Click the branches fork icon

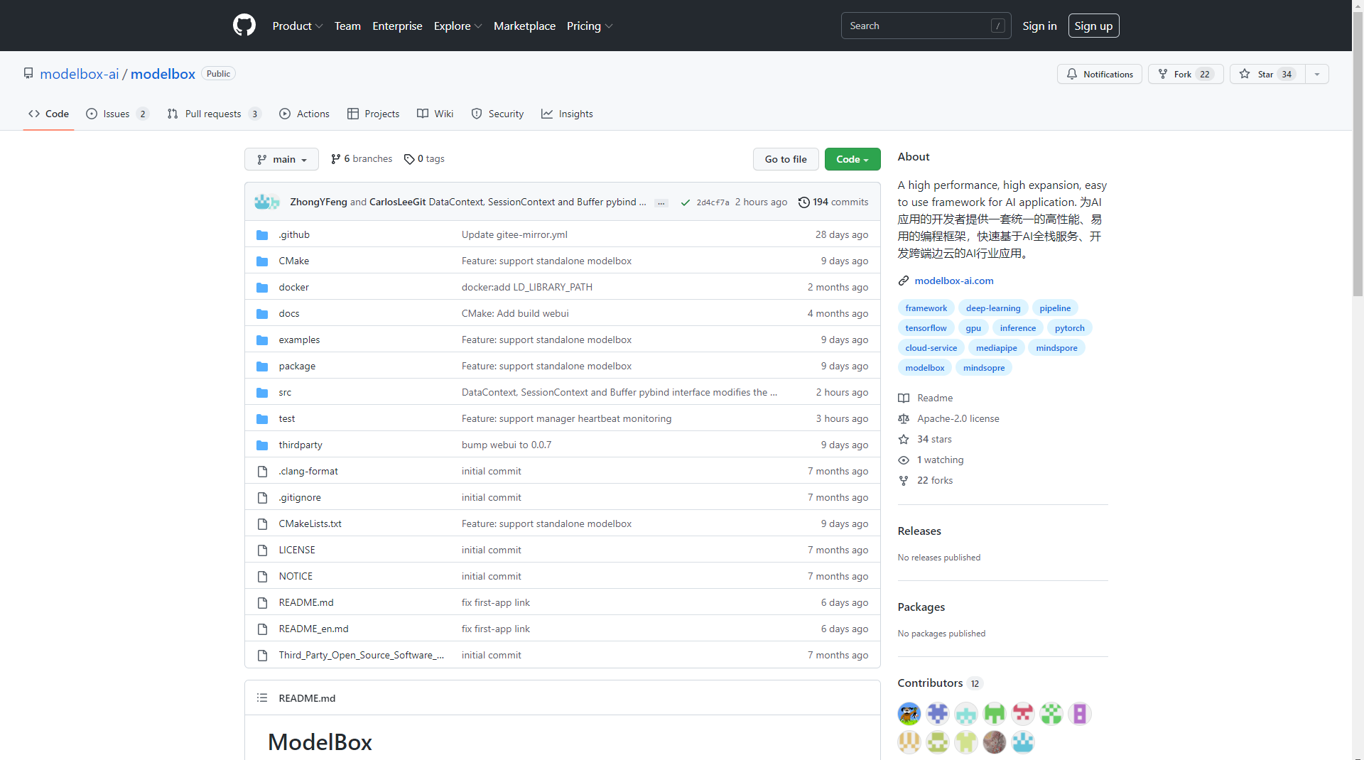tap(335, 159)
